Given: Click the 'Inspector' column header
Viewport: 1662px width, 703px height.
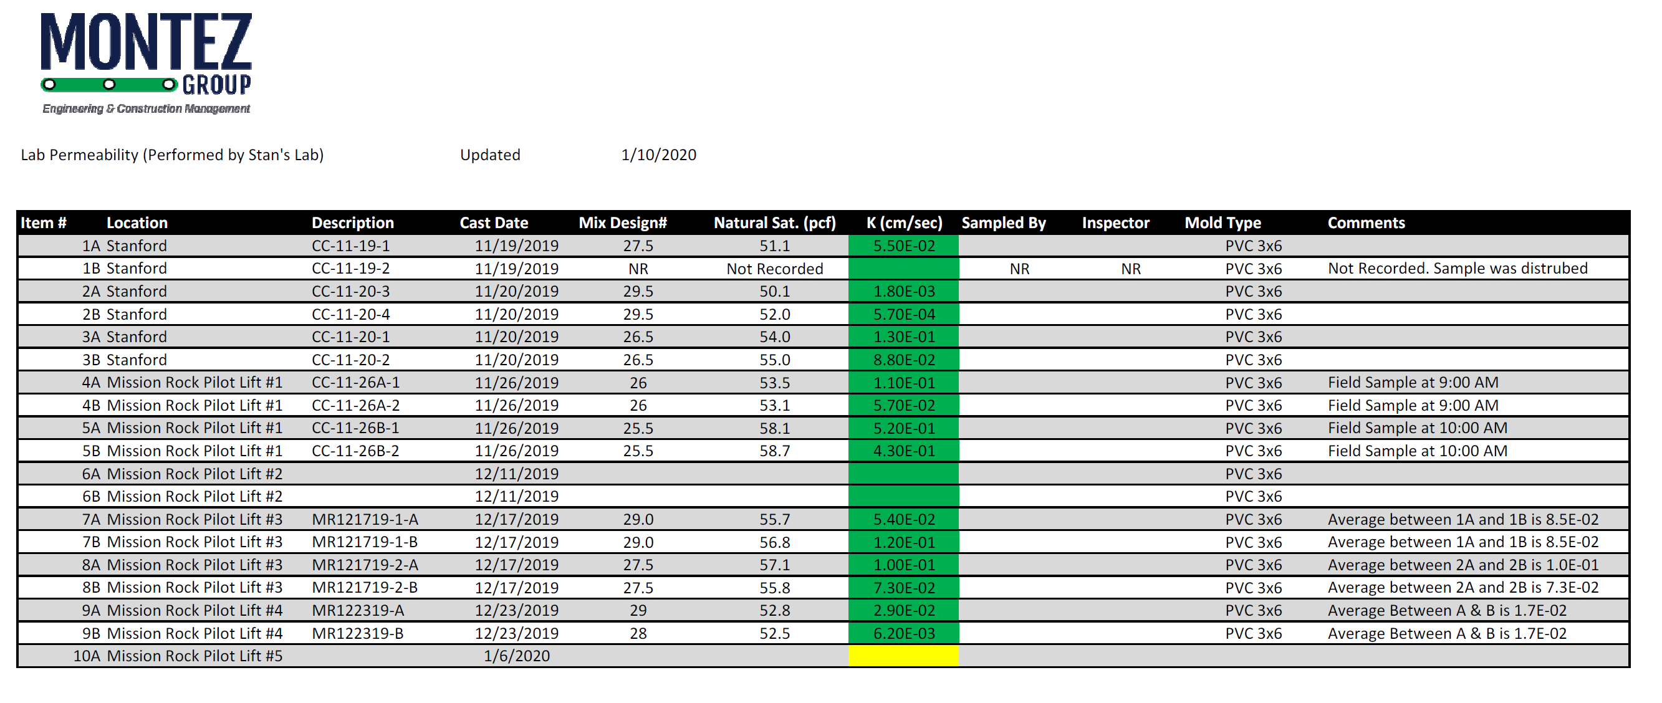Looking at the screenshot, I should (1116, 223).
